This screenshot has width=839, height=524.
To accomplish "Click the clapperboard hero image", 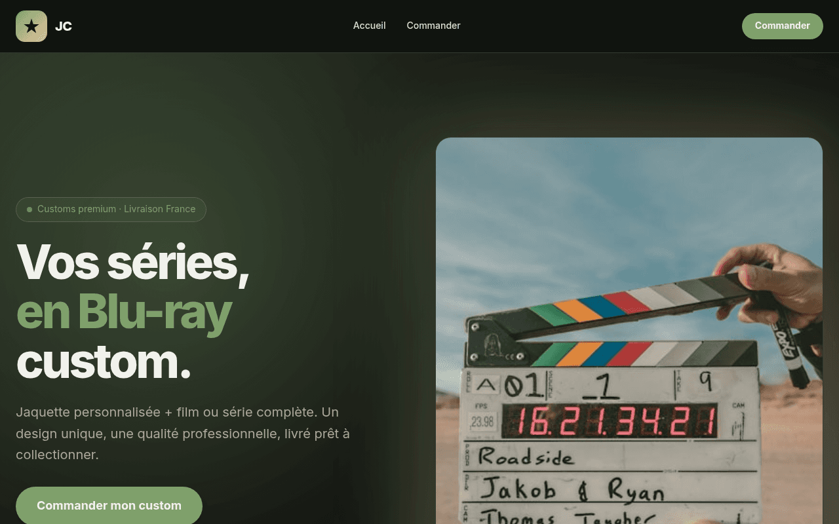I will [629, 331].
